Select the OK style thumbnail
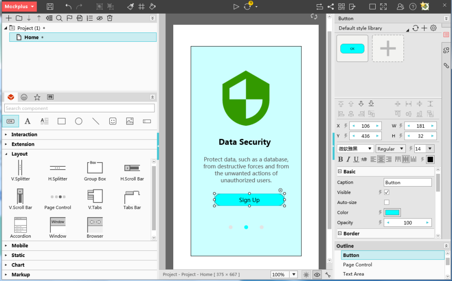The image size is (452, 281). 352,48
